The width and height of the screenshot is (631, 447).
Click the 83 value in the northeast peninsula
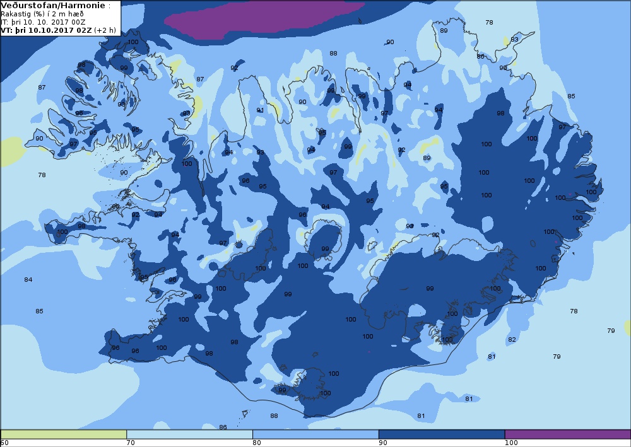click(514, 39)
